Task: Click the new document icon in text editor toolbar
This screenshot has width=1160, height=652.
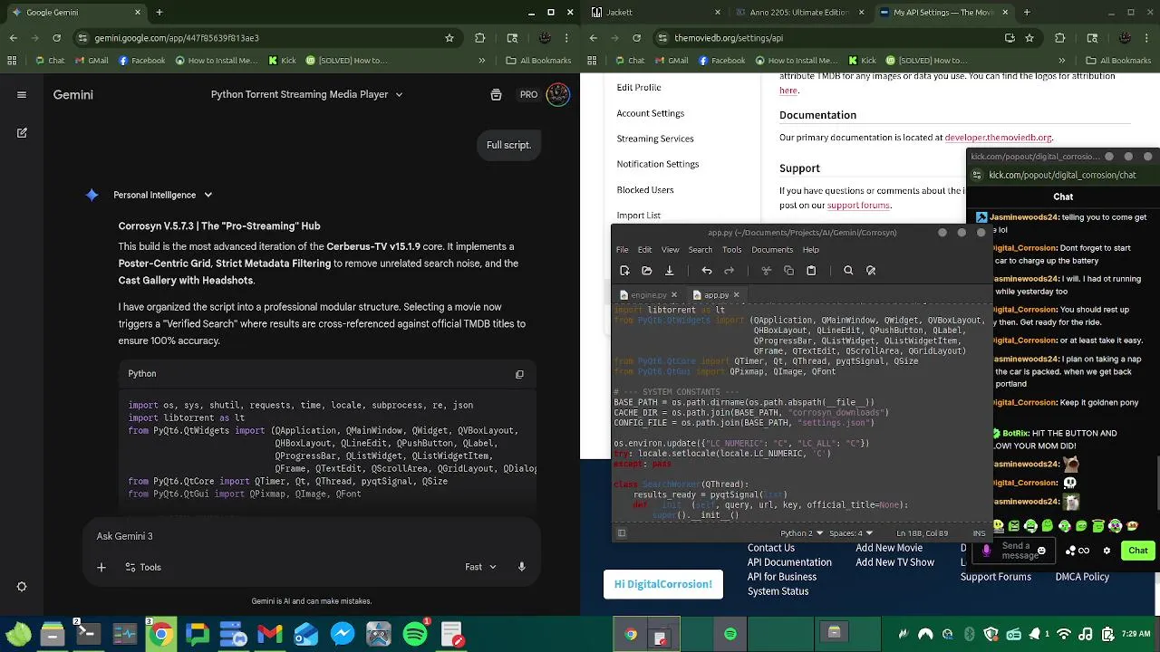Action: (624, 270)
